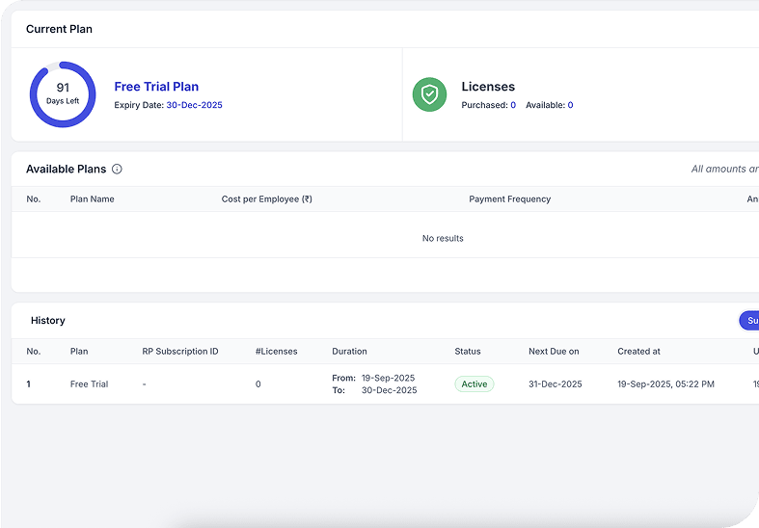
Task: Select the Free Trial row in History
Action: [x=89, y=384]
